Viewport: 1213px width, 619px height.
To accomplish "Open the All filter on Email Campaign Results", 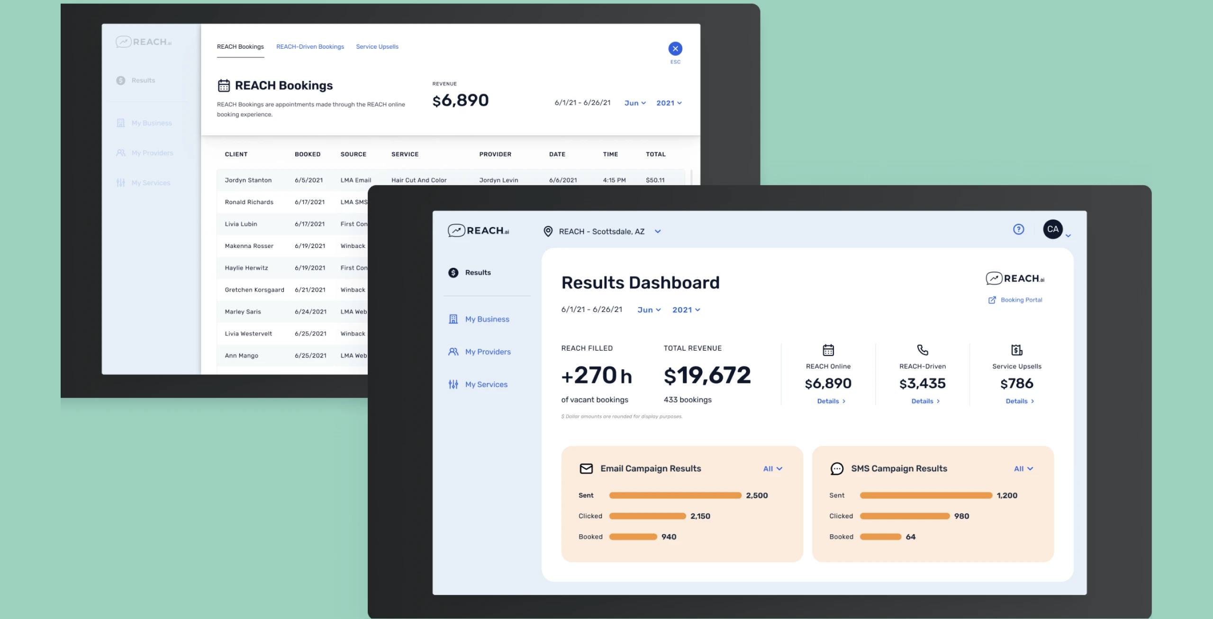I will click(x=773, y=469).
